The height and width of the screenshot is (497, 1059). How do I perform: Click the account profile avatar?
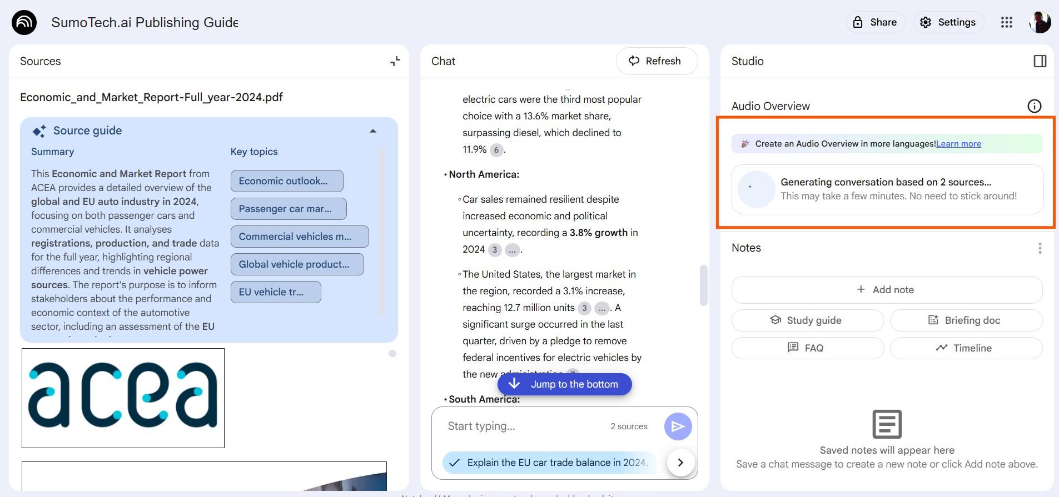tap(1040, 22)
